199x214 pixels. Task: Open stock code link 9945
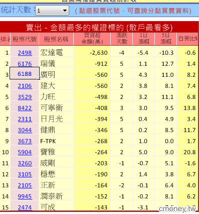pyautogui.click(x=25, y=196)
